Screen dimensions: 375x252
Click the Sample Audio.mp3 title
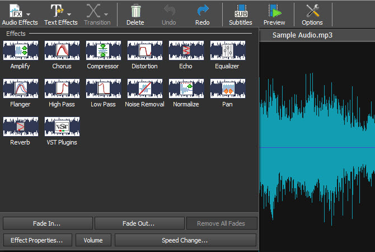pos(302,35)
